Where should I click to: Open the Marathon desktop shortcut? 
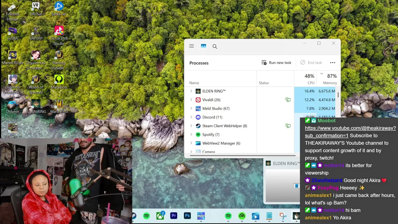[59, 82]
